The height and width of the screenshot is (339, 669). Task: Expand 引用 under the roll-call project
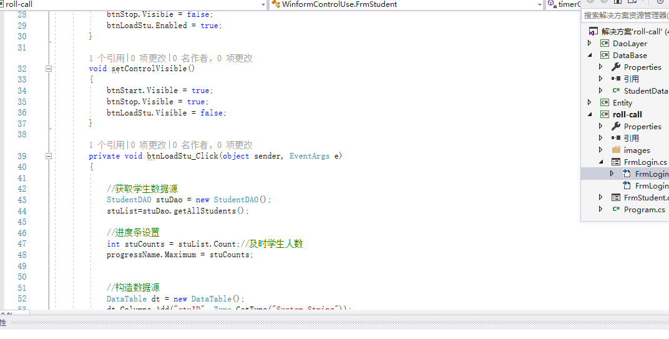point(601,138)
